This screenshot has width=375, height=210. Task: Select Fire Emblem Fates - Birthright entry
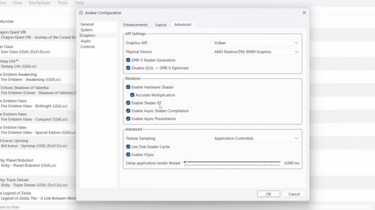38,104
